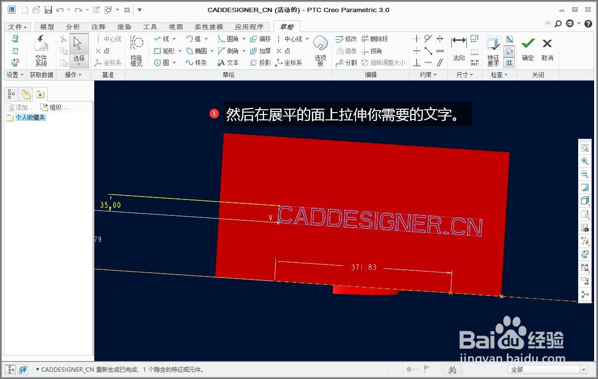This screenshot has width=598, height=379.
Task: Click the 取消 (Cancel) X icon
Action: [547, 44]
